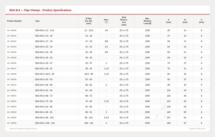The image size is (215, 137).
Task: Select product number 10-39201
Action: (x=11, y=36)
